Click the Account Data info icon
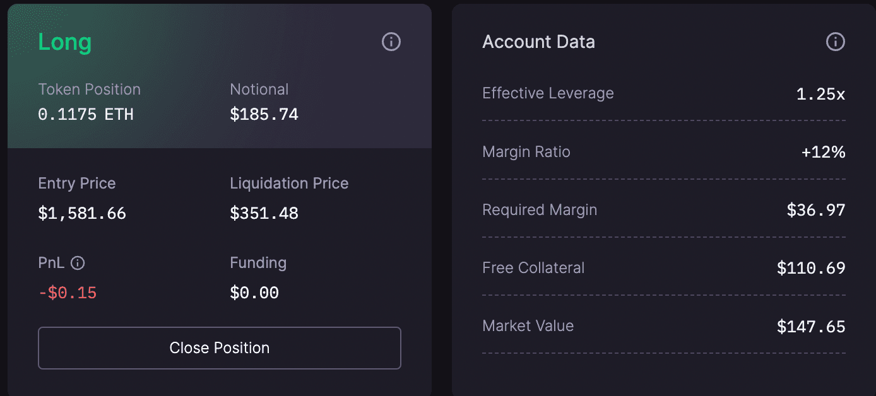 [836, 42]
